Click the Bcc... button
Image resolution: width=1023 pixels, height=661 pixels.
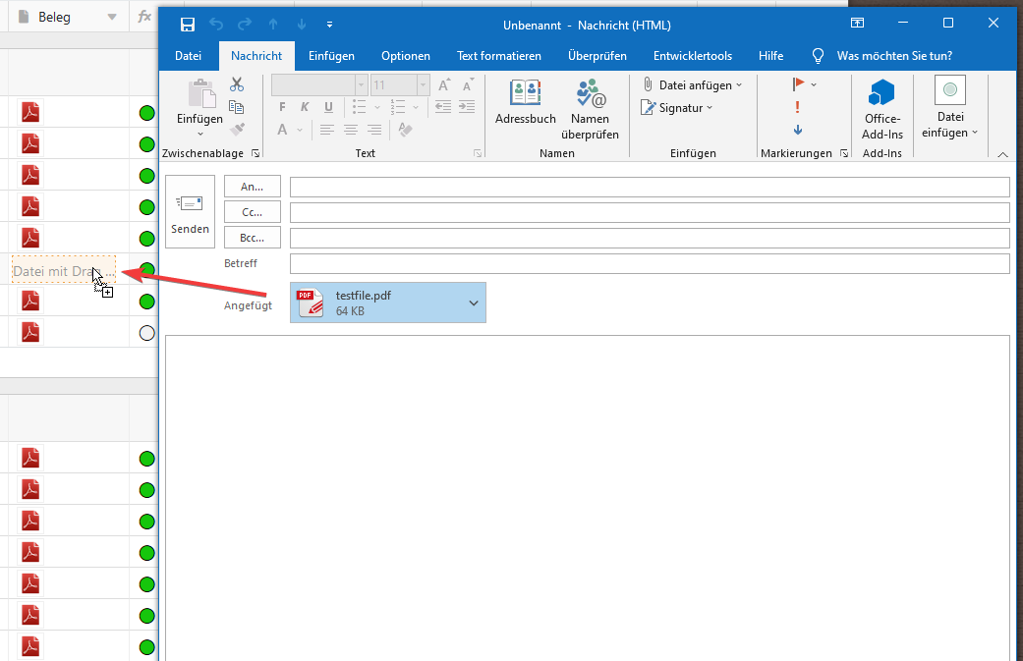[x=252, y=238]
